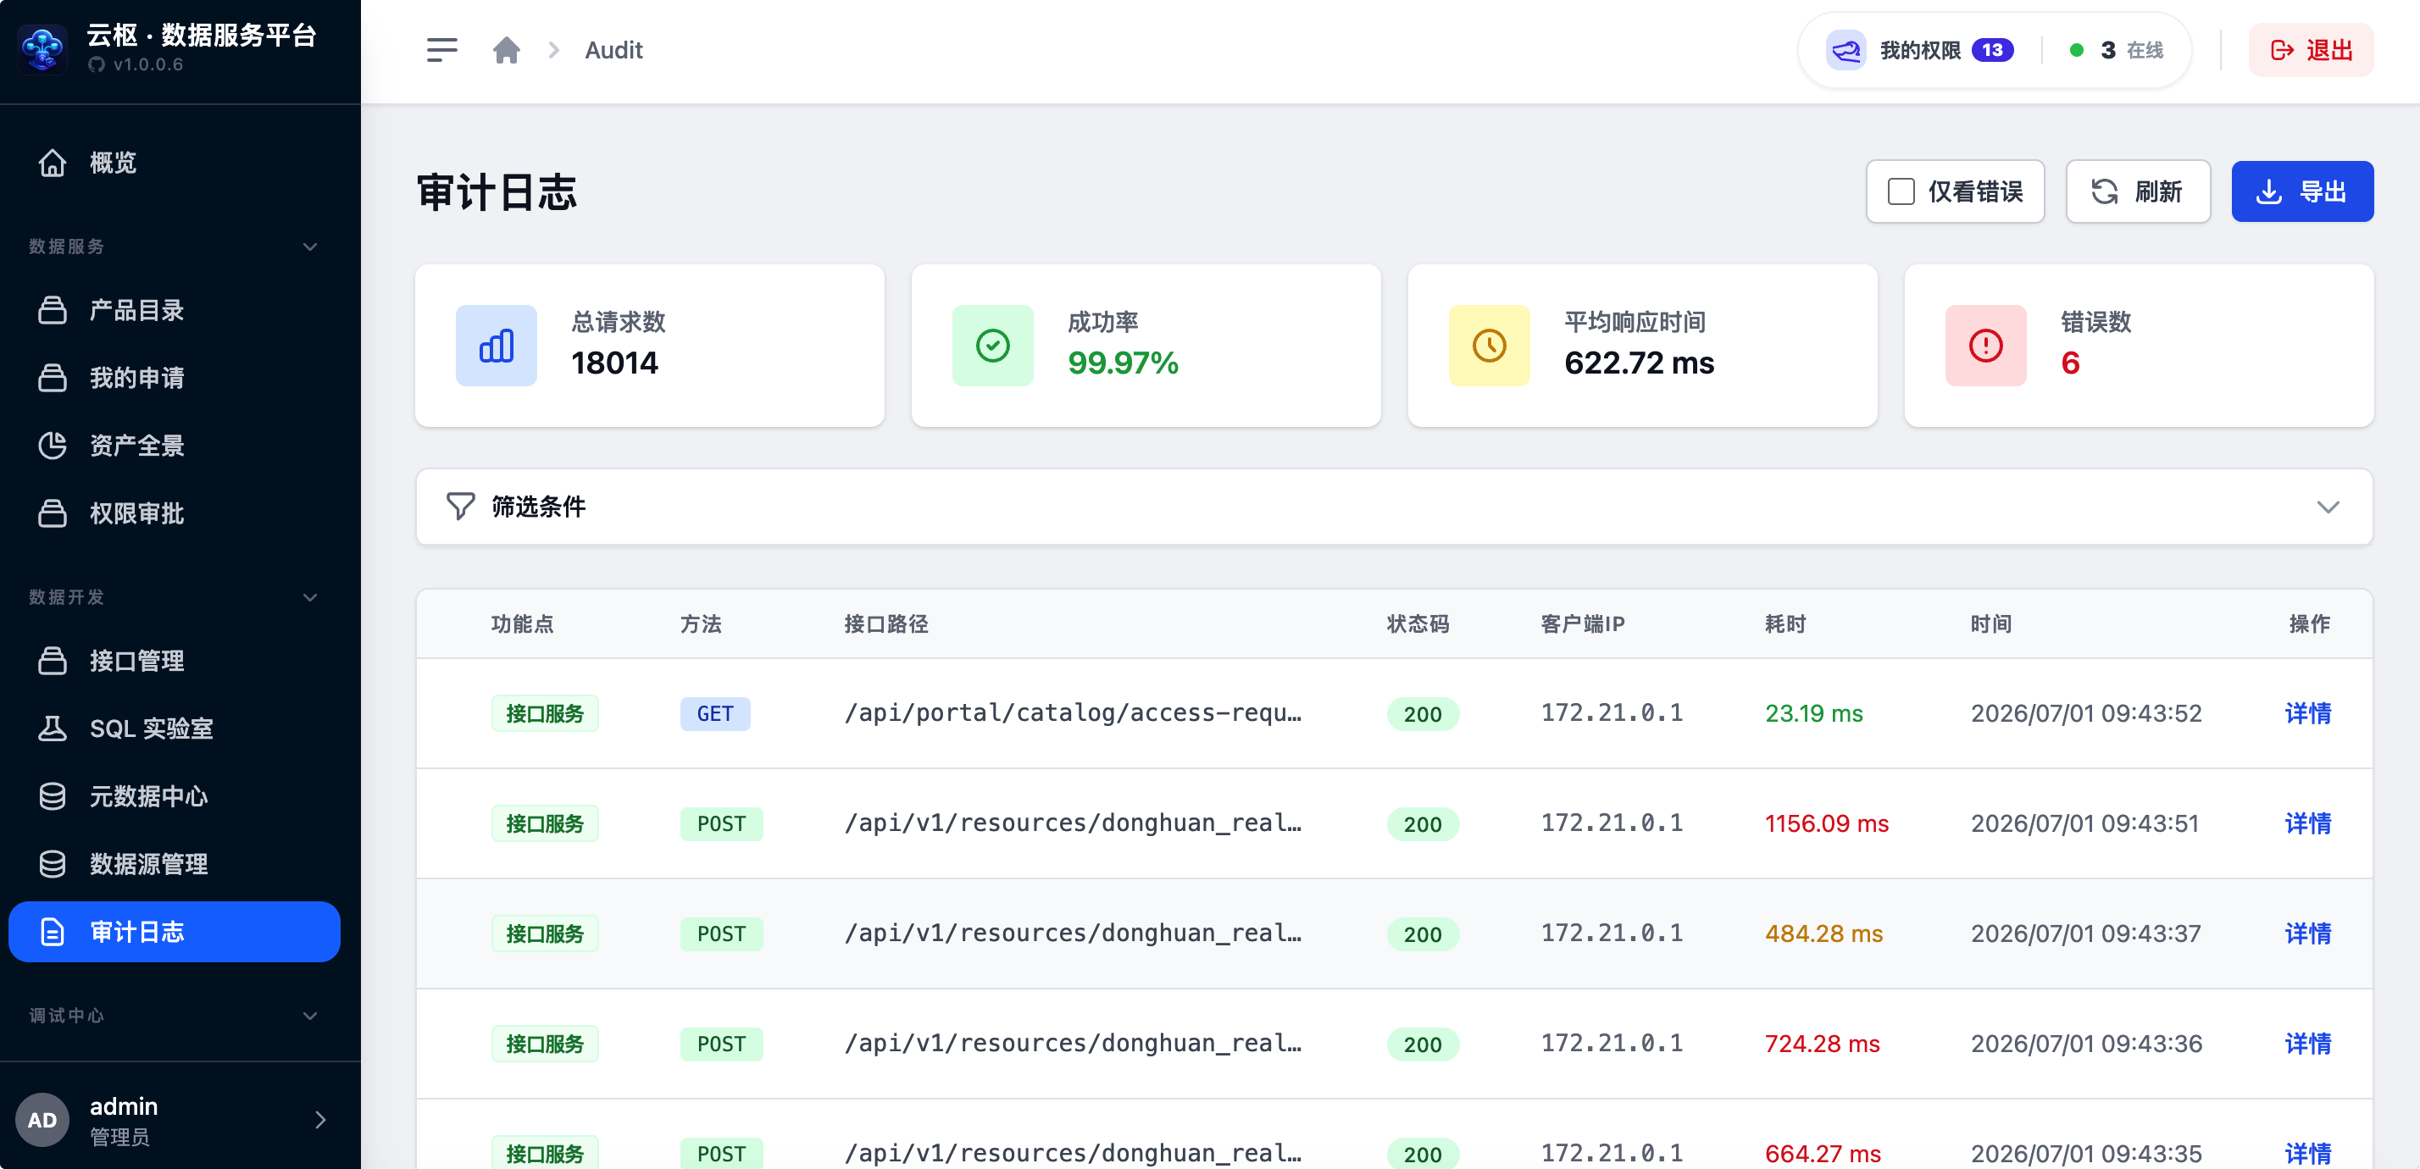Click the 23.19 ms duration value
Screen dimensions: 2420x1169
tap(1814, 712)
